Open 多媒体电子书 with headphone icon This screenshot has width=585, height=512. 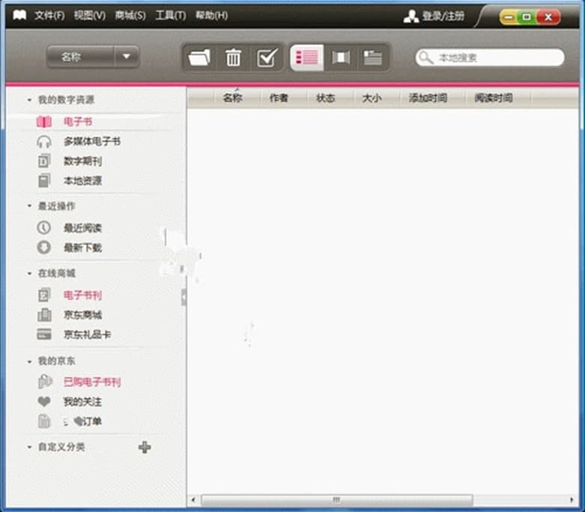(x=91, y=141)
